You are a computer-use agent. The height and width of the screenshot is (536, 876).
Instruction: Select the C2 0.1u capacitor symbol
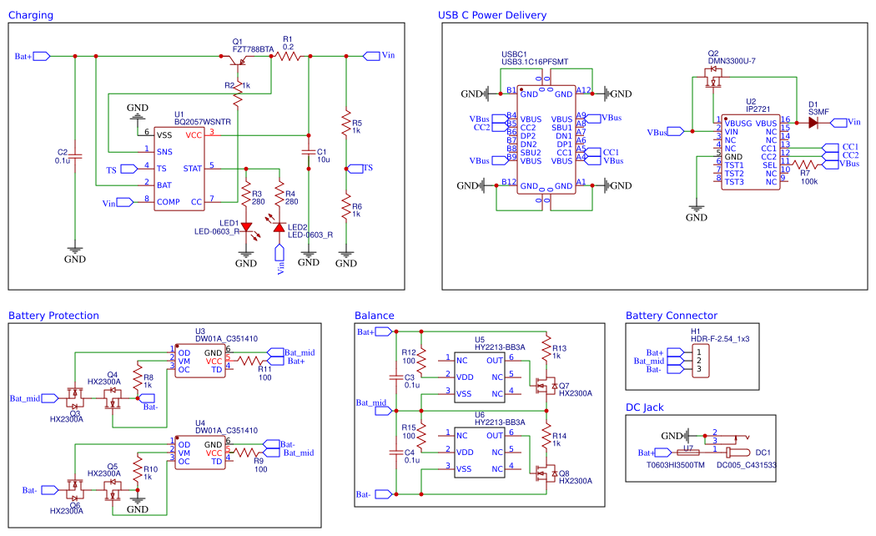click(74, 155)
